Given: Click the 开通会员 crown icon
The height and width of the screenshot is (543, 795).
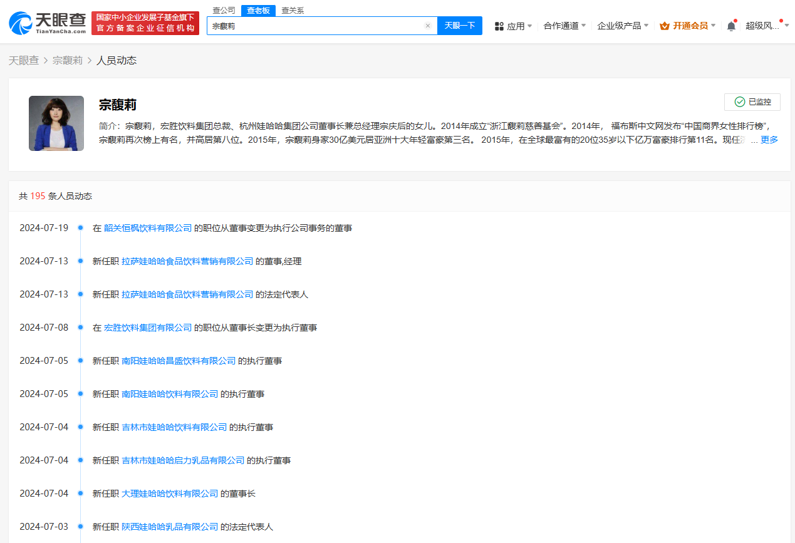Looking at the screenshot, I should pos(664,26).
